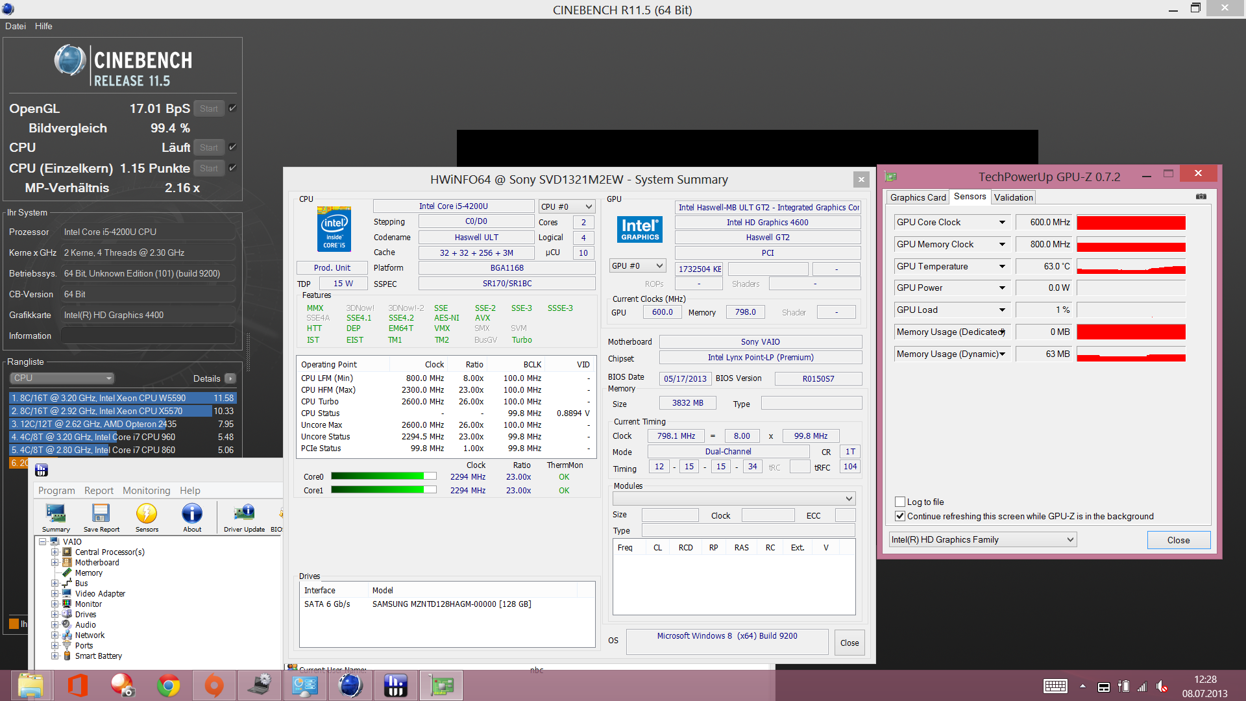Click Start button for CPU (Einzelkern)
The height and width of the screenshot is (701, 1246).
(x=209, y=168)
